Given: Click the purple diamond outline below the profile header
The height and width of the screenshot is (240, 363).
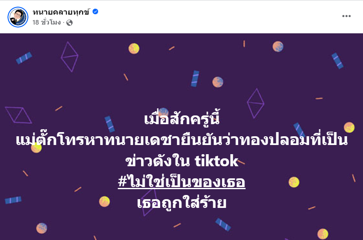Looking at the screenshot, I should [x=69, y=57].
